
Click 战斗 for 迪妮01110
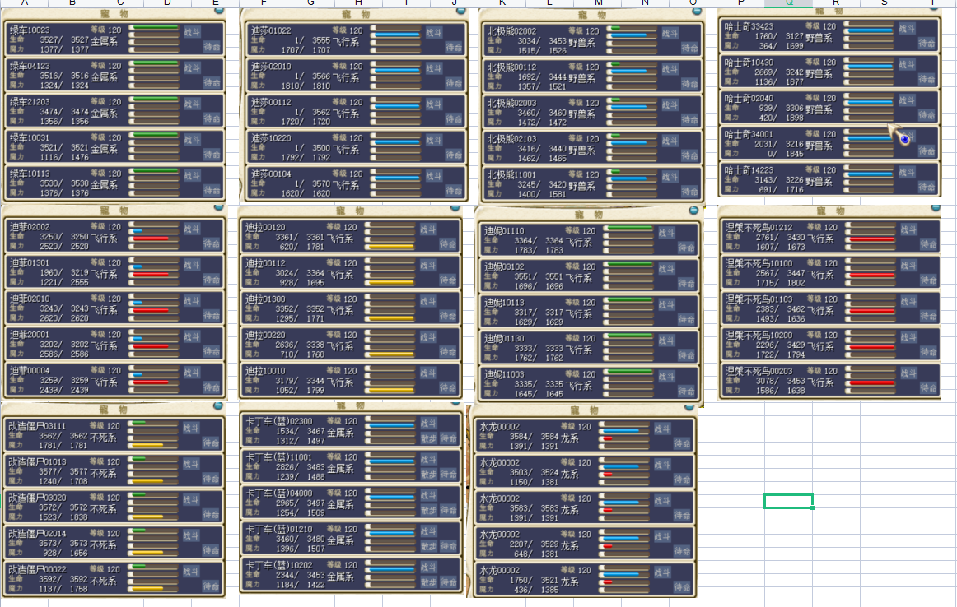click(666, 233)
